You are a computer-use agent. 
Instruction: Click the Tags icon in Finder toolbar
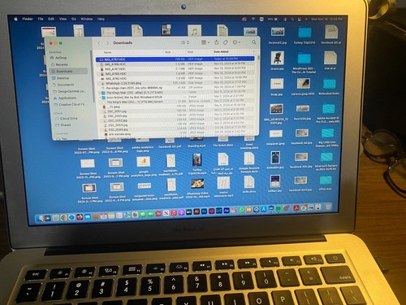point(226,42)
